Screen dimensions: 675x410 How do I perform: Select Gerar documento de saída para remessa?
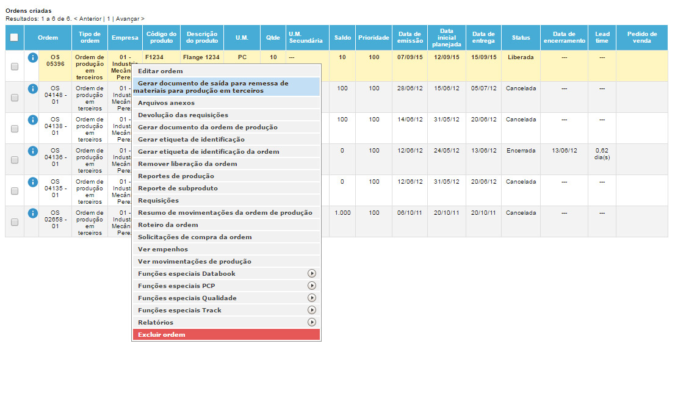pyautogui.click(x=226, y=87)
